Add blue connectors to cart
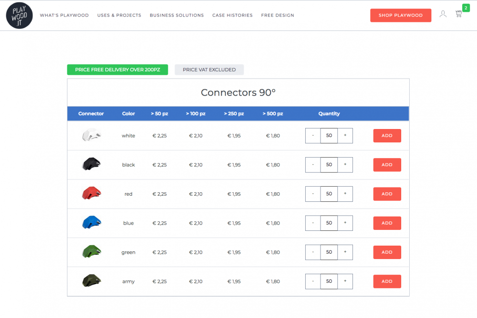This screenshot has width=477, height=318. tap(387, 223)
